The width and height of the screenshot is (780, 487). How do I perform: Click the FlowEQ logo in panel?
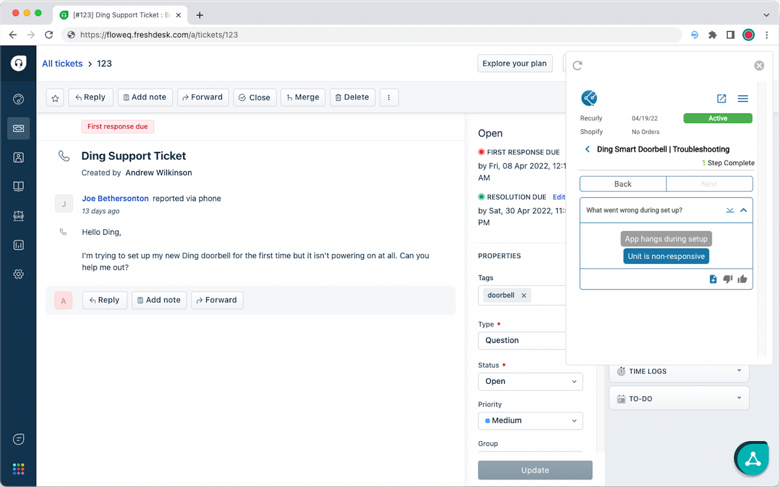(x=589, y=98)
